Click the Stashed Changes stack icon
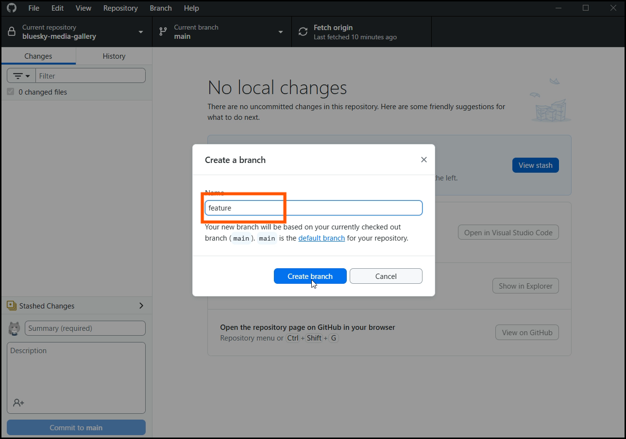Screen dimensions: 626x439 point(12,306)
